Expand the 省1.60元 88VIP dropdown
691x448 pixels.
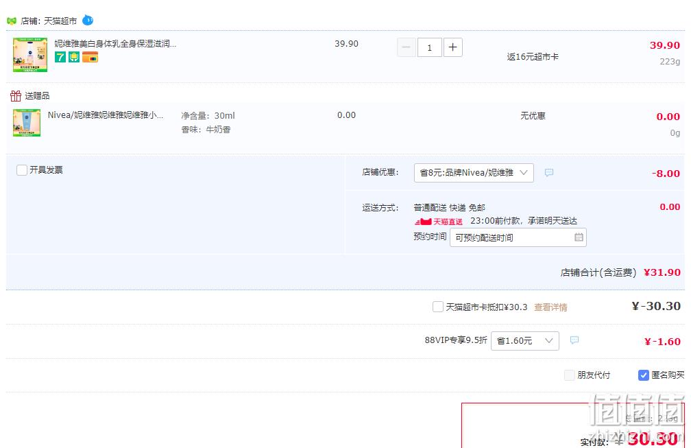tap(525, 341)
